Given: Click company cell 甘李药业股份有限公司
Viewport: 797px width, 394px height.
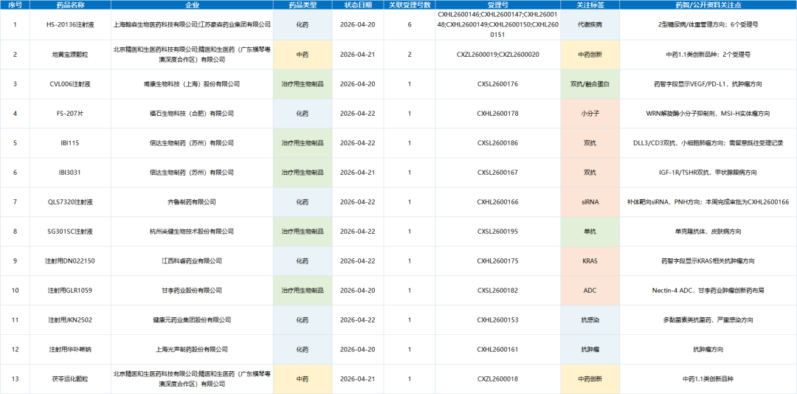Looking at the screenshot, I should click(x=192, y=290).
